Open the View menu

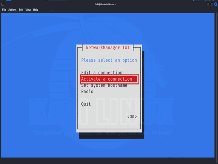point(28,10)
